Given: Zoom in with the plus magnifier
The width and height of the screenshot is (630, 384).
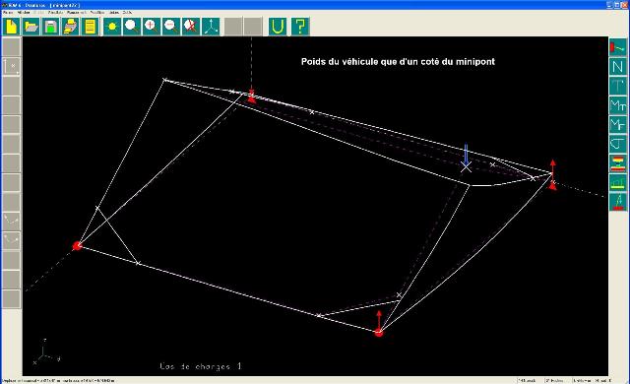Looking at the screenshot, I should [152, 27].
